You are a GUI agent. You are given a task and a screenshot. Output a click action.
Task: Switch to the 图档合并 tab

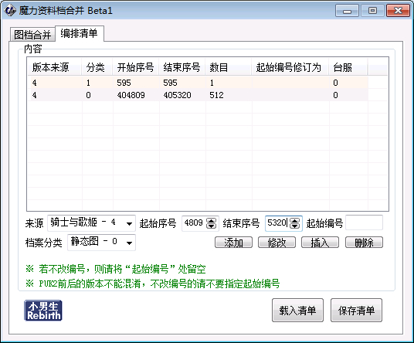tap(32, 35)
